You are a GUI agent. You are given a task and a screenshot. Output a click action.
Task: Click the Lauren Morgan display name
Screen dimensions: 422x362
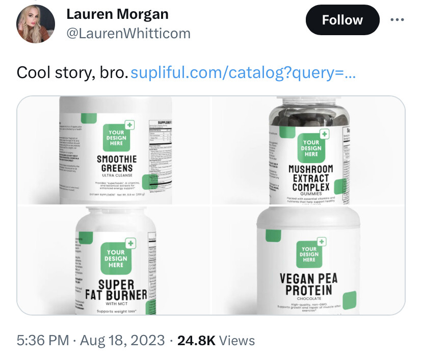pos(117,14)
